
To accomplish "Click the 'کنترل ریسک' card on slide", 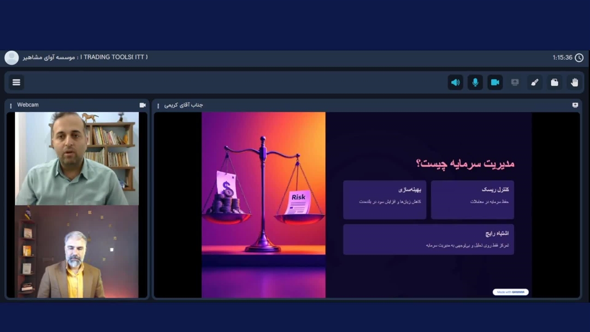I will click(472, 199).
